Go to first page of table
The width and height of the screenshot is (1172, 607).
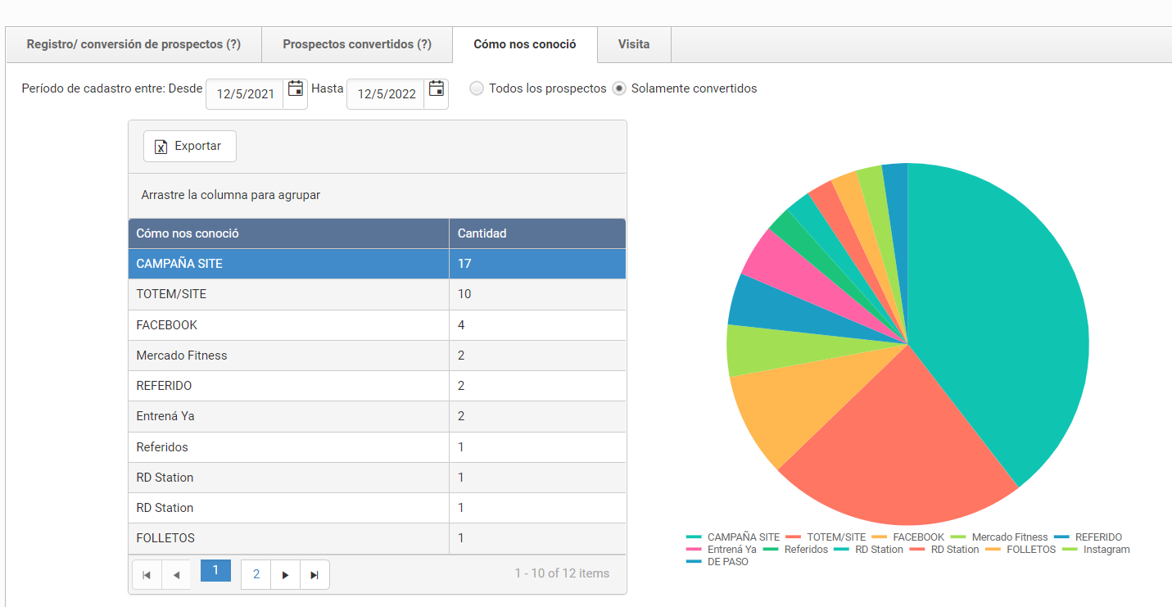tap(147, 575)
